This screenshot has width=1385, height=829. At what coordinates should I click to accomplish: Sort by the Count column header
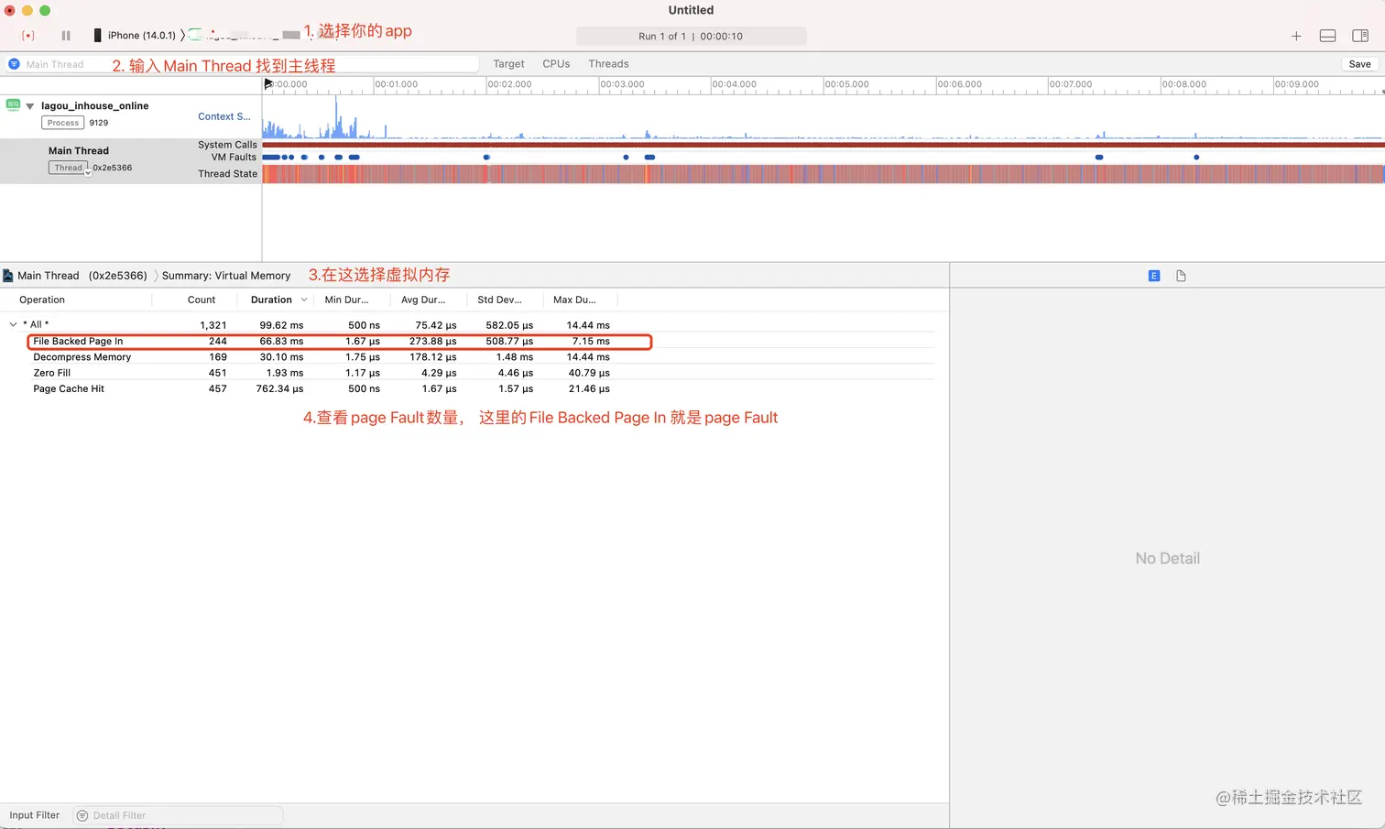click(x=202, y=300)
